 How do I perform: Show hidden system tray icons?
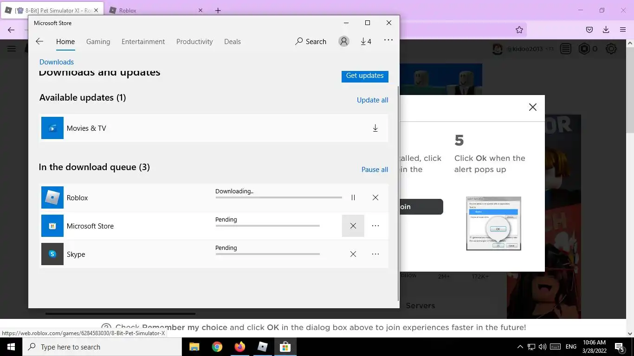click(x=520, y=347)
